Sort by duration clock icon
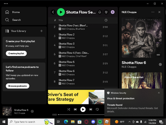This screenshot has height=125, width=166. pyautogui.click(x=106, y=20)
